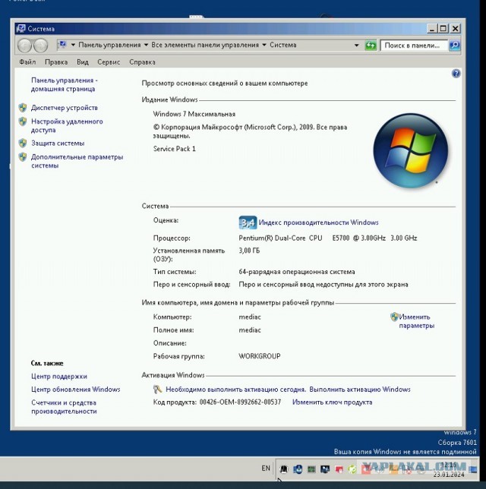Viewport: 486px width, 489px height.
Task: Click Выполнить активацию Windows link
Action: (360, 390)
